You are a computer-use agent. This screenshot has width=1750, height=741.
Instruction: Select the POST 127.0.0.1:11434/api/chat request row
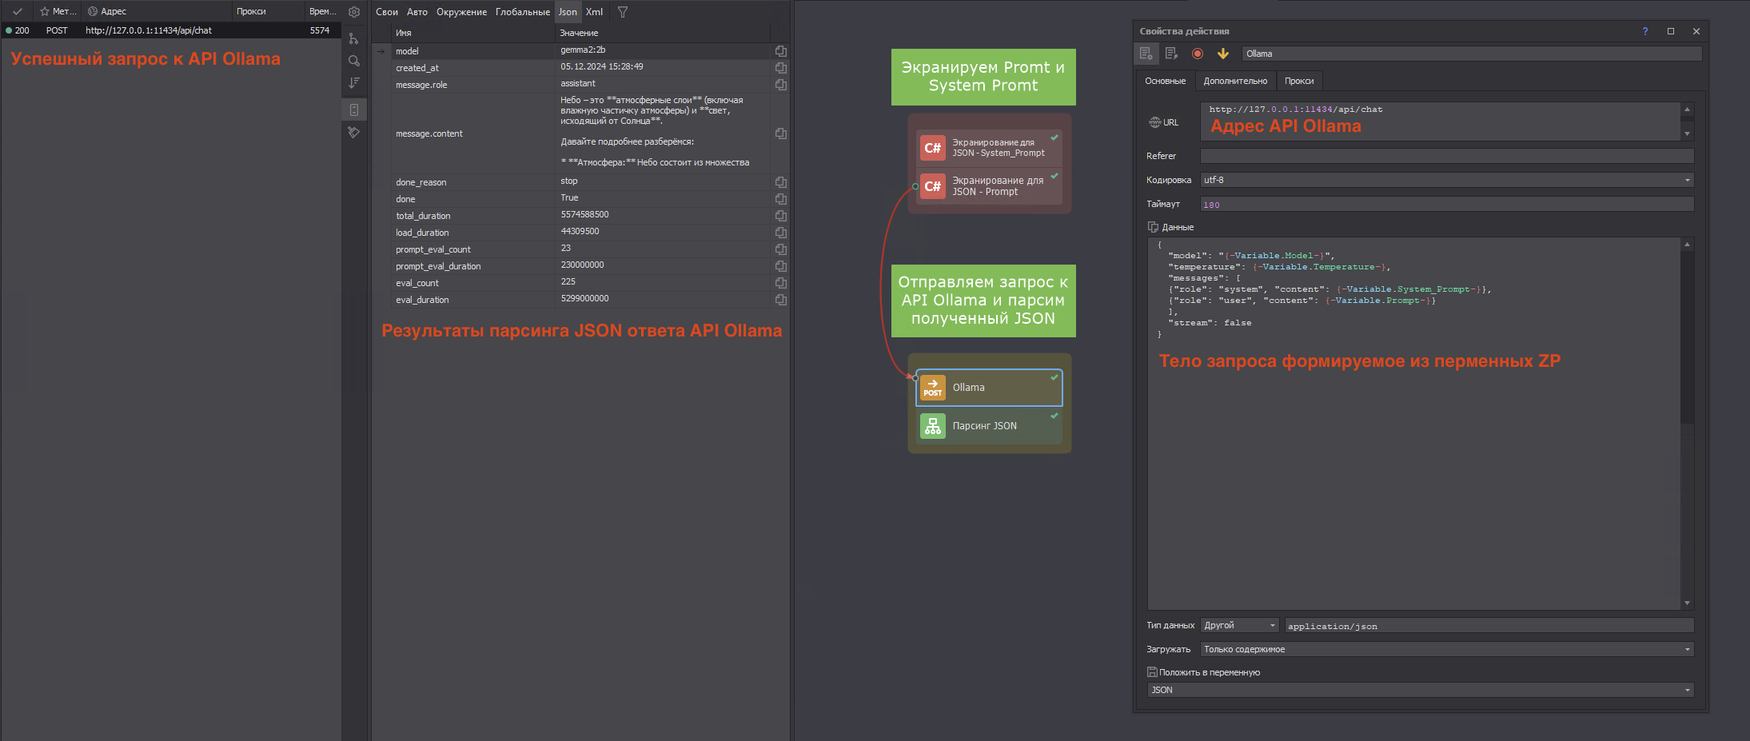[x=171, y=30]
